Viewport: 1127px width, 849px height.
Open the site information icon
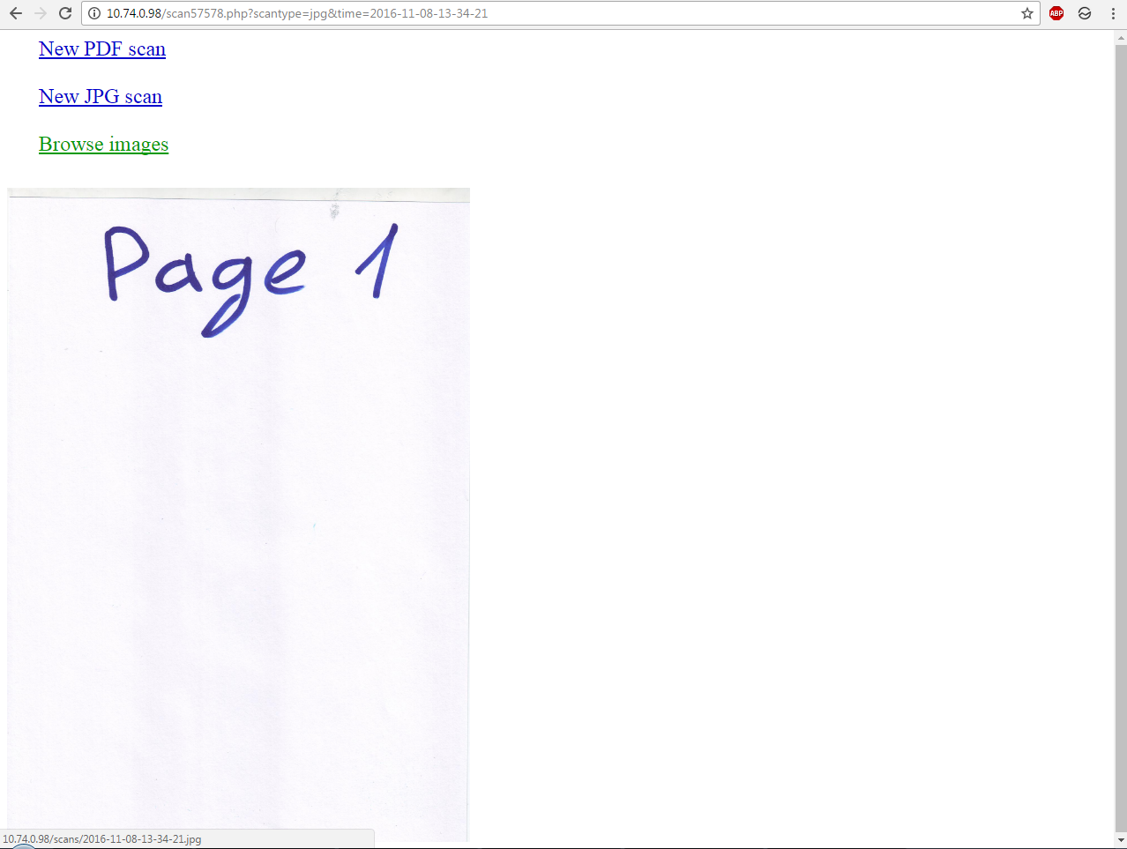94,13
